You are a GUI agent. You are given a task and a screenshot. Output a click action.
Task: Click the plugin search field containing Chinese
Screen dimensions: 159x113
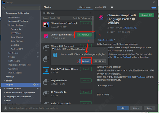coord(67,13)
